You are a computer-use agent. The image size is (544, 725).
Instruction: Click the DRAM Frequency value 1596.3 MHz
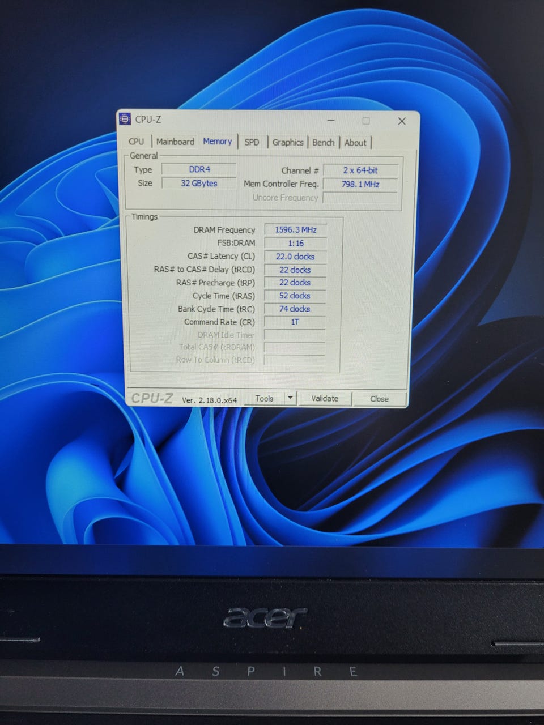[x=296, y=229]
